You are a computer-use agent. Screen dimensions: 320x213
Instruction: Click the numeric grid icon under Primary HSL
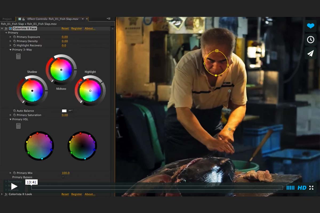click(x=18, y=126)
